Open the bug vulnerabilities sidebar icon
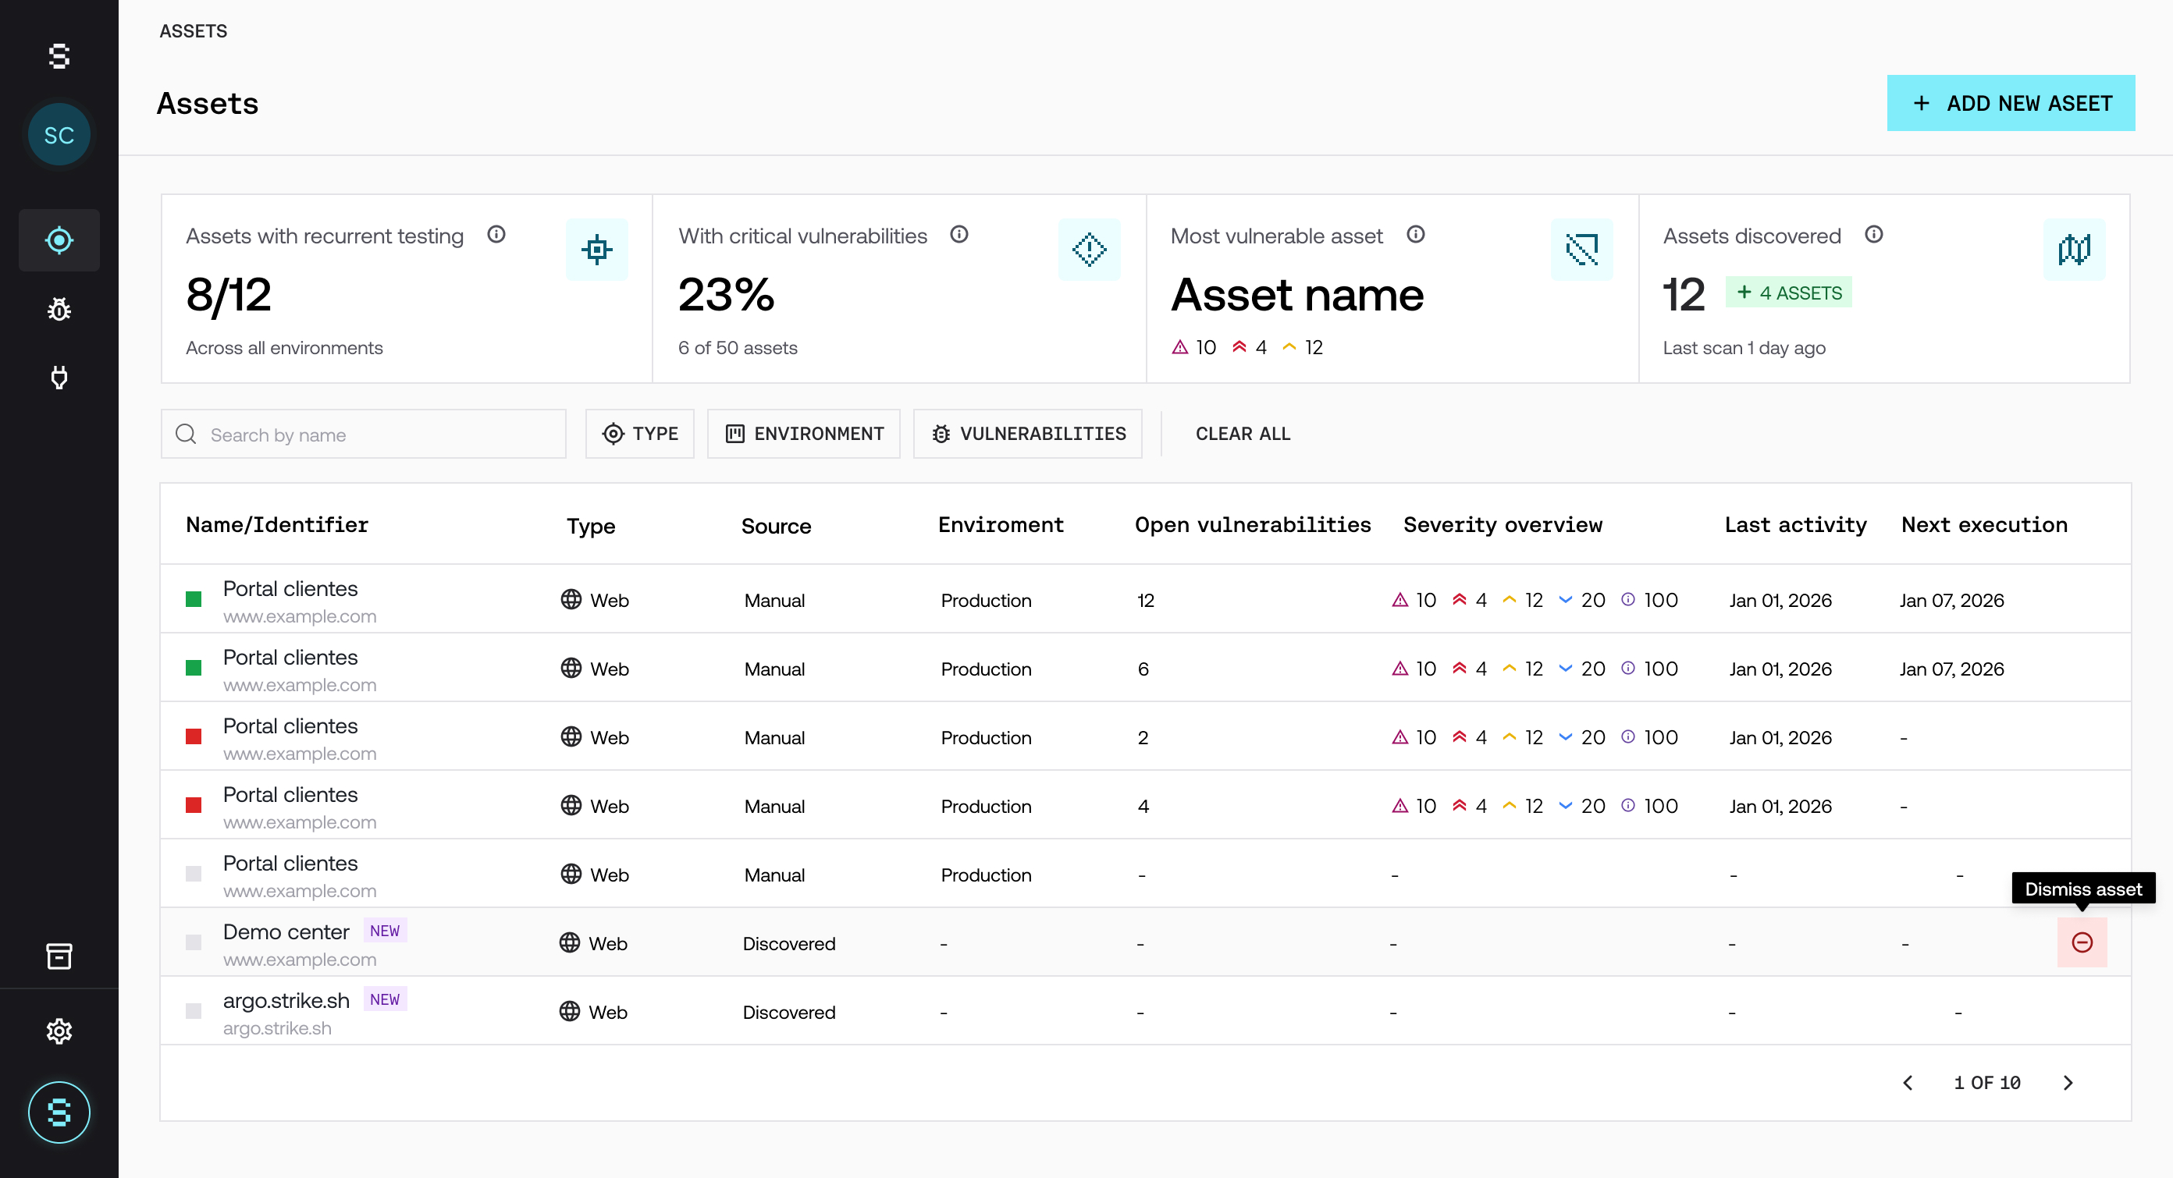Image resolution: width=2173 pixels, height=1178 pixels. (59, 310)
